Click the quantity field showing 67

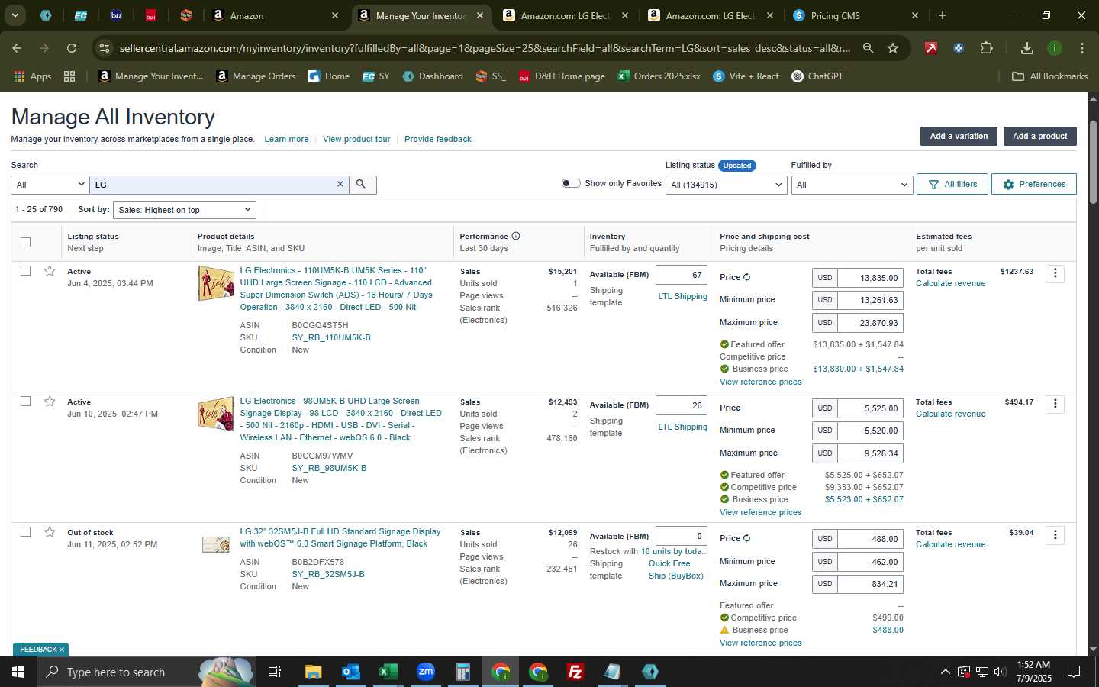pos(682,275)
